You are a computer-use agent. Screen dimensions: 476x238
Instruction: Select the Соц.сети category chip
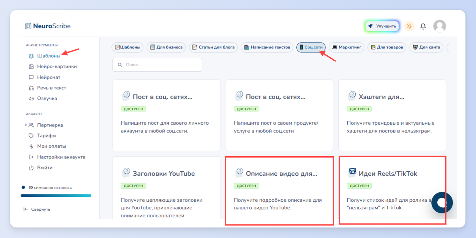coord(311,47)
